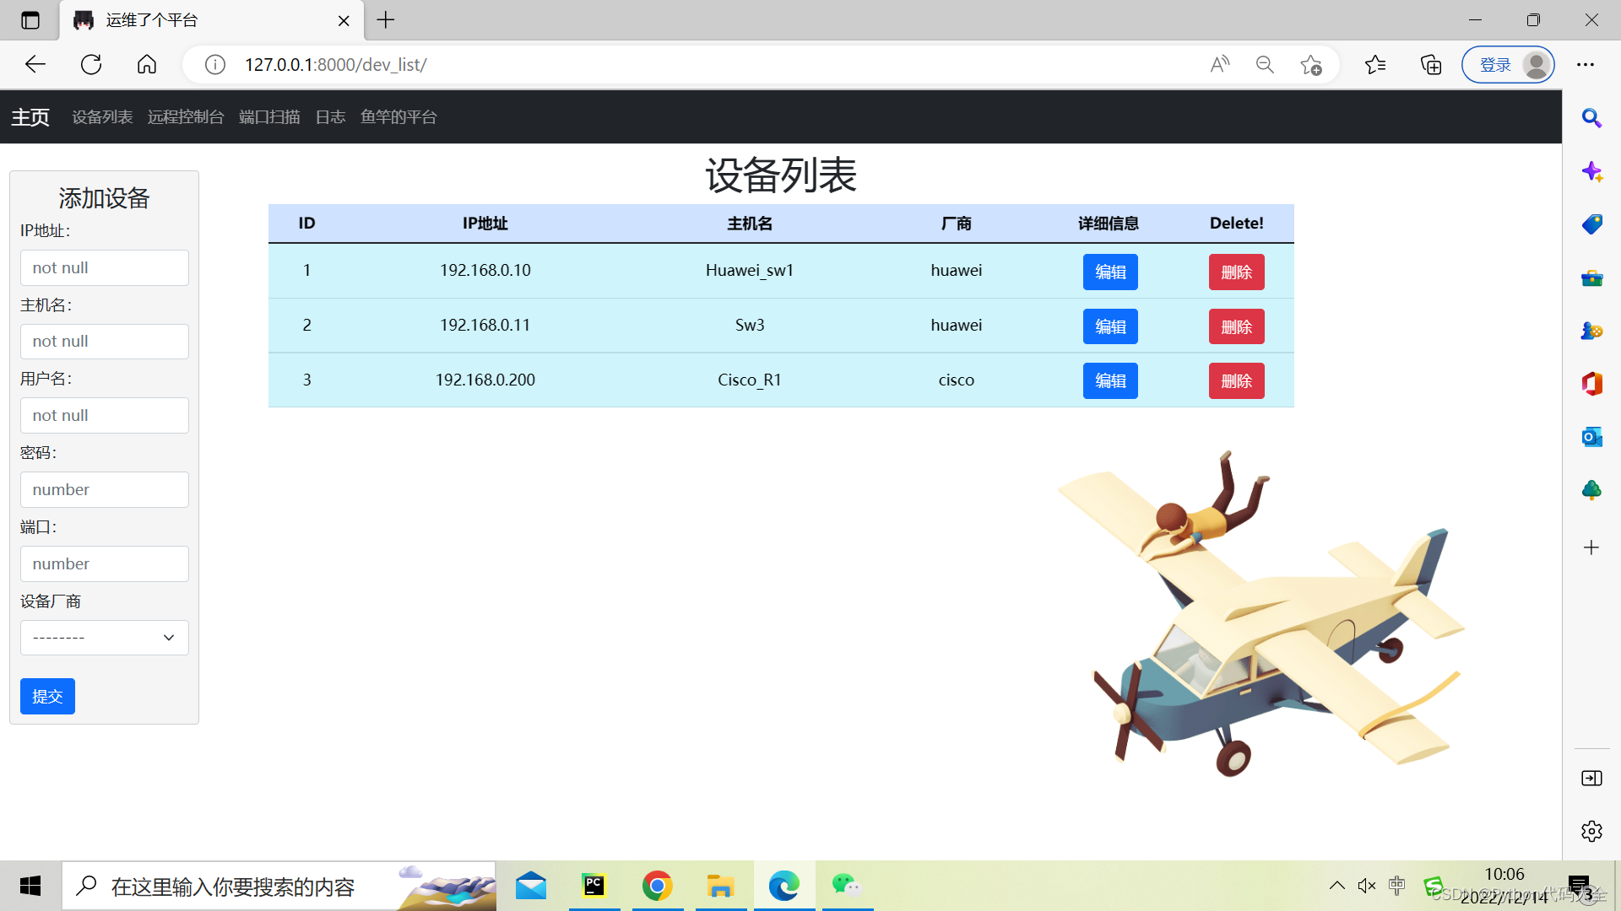Open sidebar Outlook icon
This screenshot has height=911, width=1621.
[x=1591, y=437]
